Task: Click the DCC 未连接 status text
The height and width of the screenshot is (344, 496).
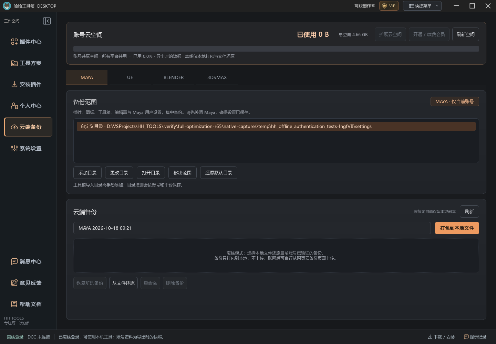Action: (39, 337)
